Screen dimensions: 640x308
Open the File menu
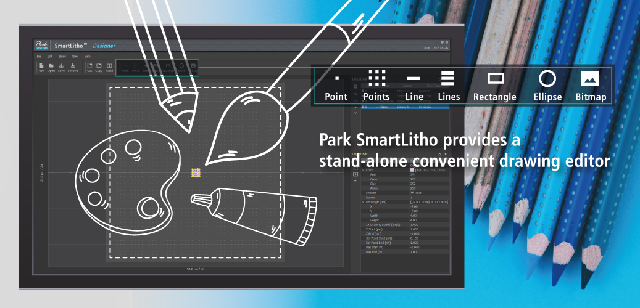click(x=39, y=56)
